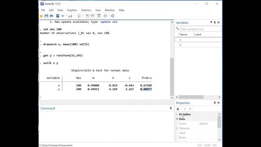Expand the Do-file Editor dropdown arrow
This screenshot has width=261, height=147.
pyautogui.click(x=82, y=16)
